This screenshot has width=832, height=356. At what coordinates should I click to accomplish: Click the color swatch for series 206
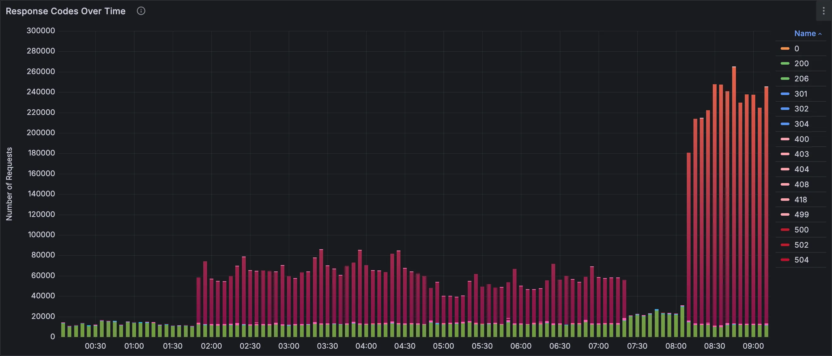(x=784, y=79)
